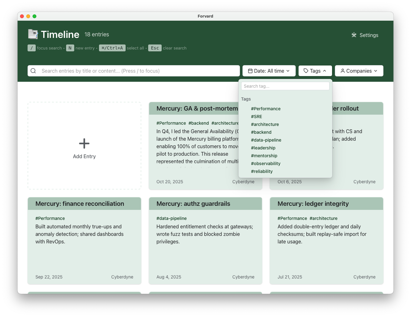The height and width of the screenshot is (317, 411).
Task: Collapse the Tags dropdown with its chevron
Action: pyautogui.click(x=324, y=71)
